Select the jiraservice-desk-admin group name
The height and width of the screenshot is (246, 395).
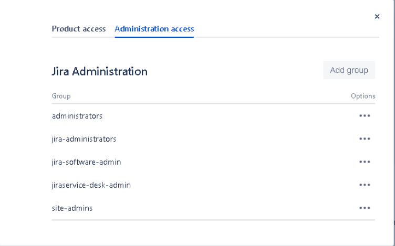[91, 185]
